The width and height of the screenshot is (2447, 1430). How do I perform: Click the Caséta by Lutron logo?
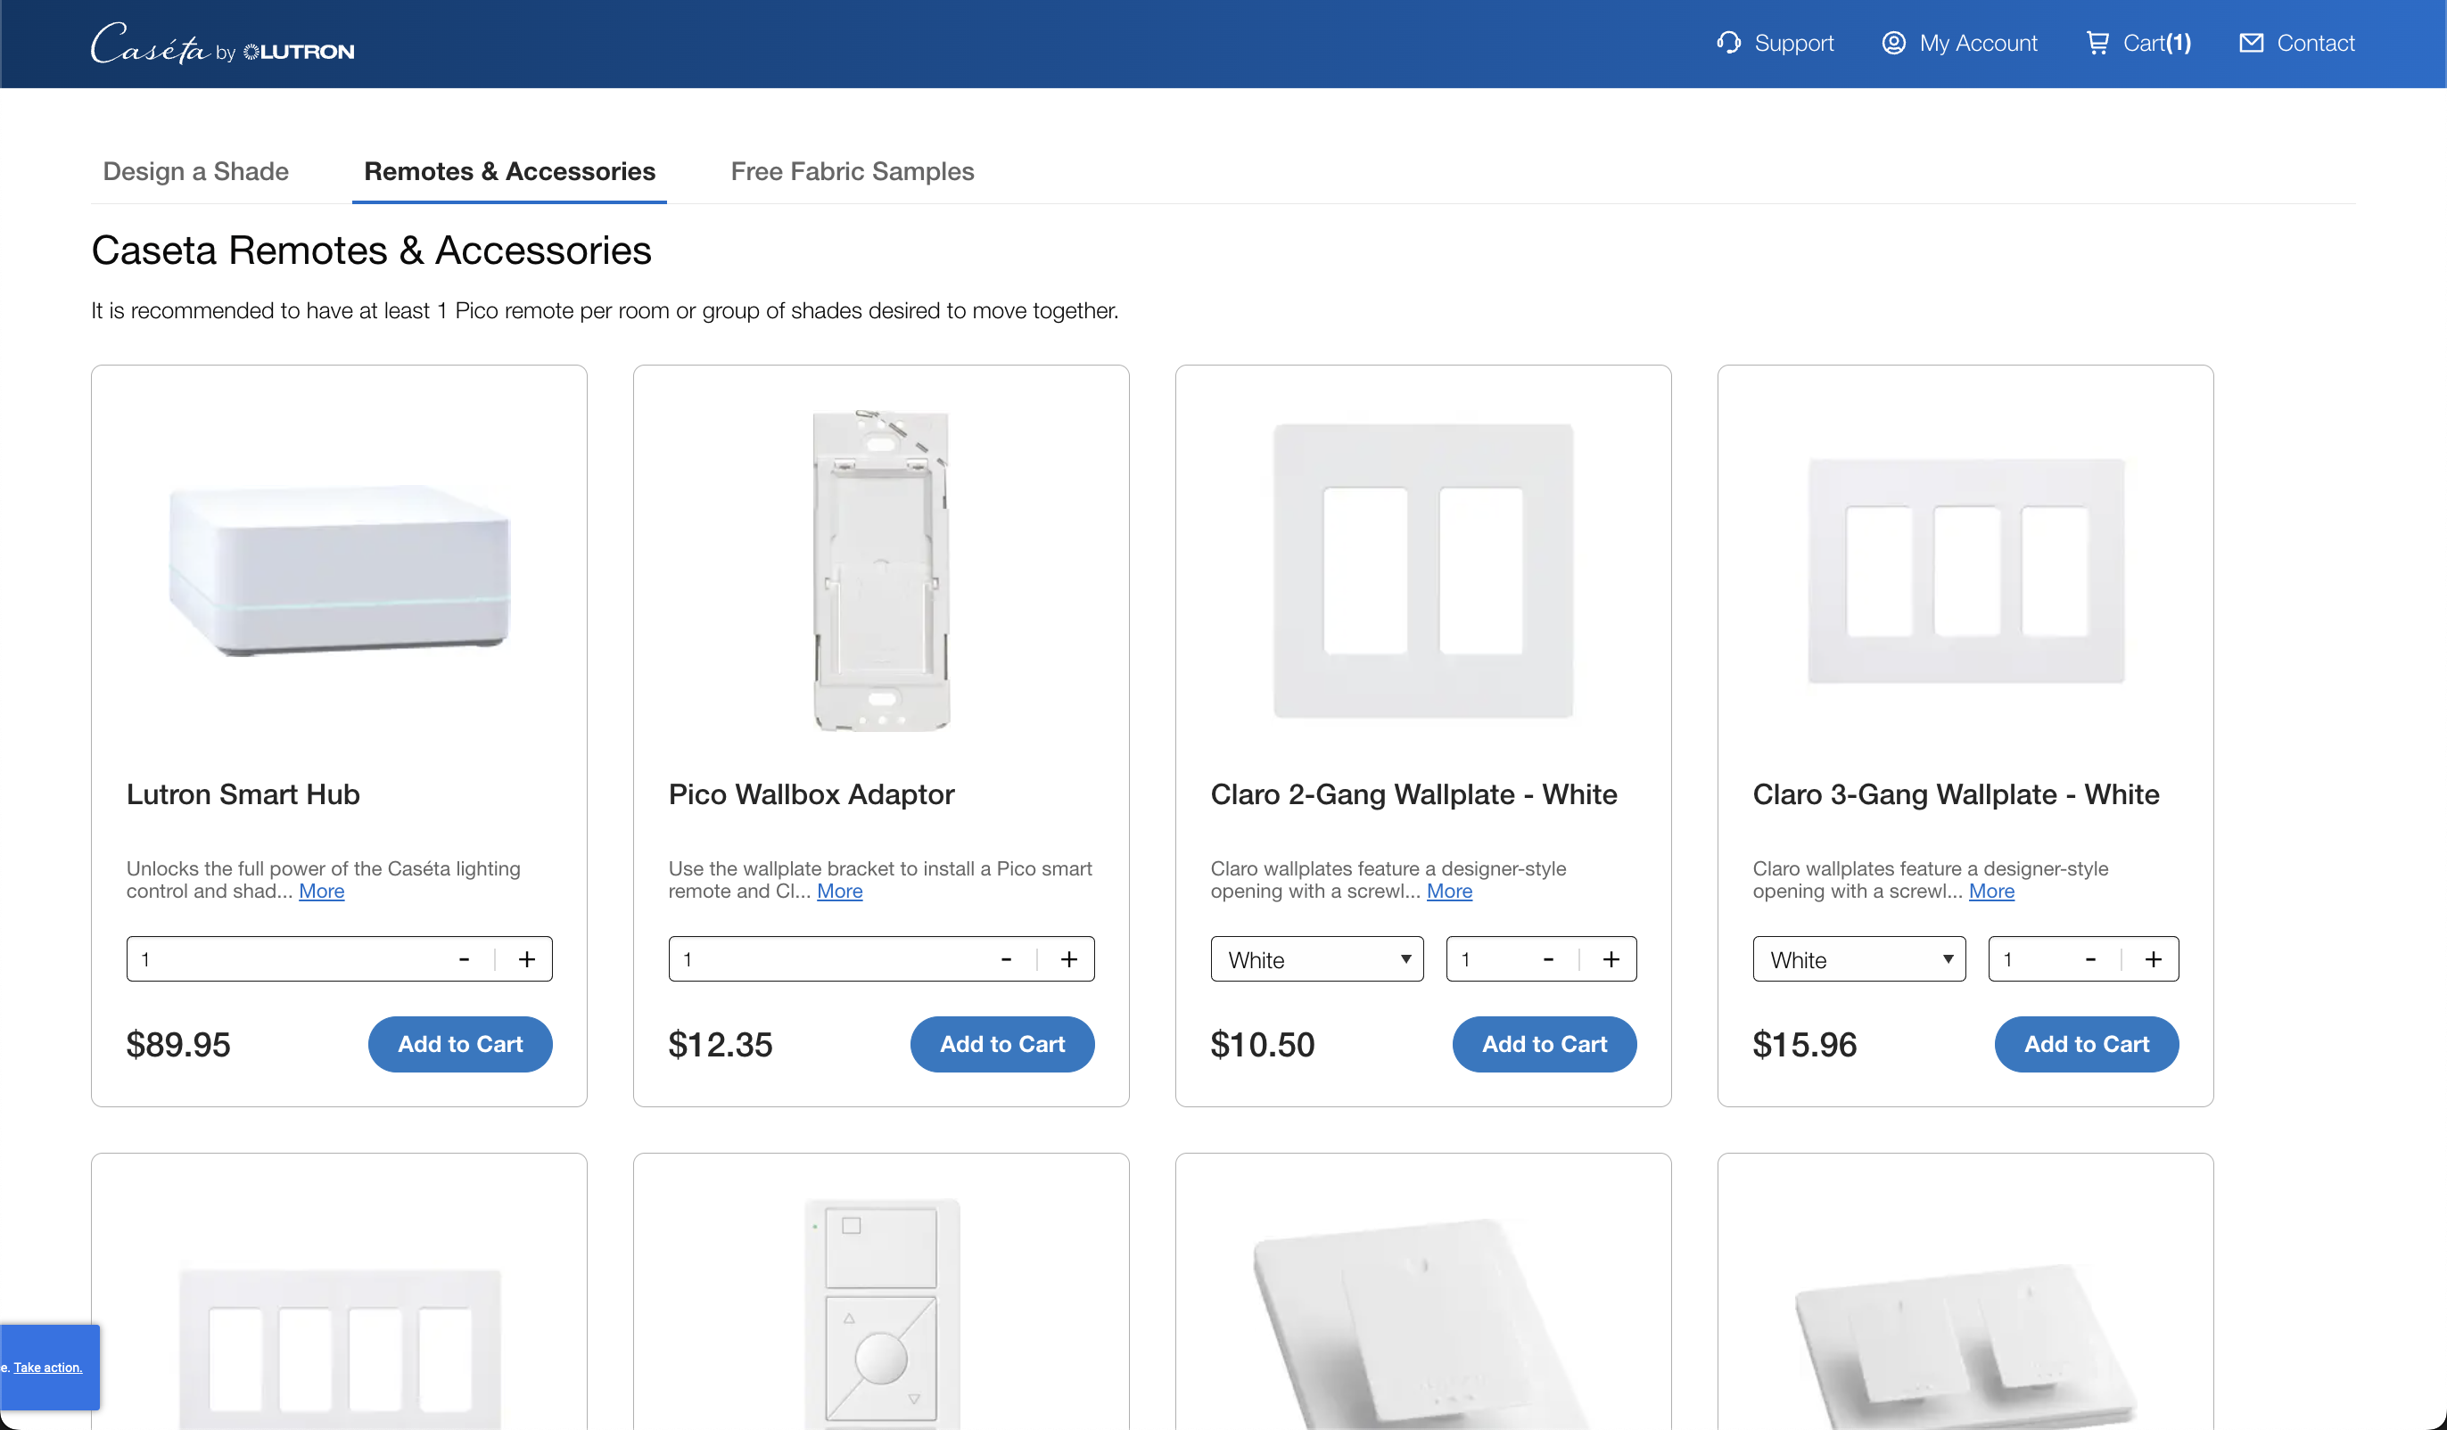click(222, 45)
